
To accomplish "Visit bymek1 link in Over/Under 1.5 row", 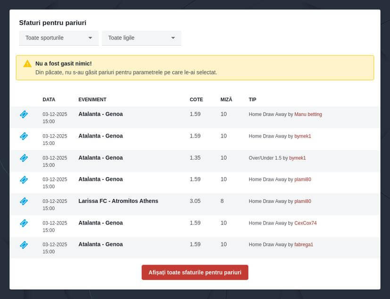I will [x=297, y=158].
